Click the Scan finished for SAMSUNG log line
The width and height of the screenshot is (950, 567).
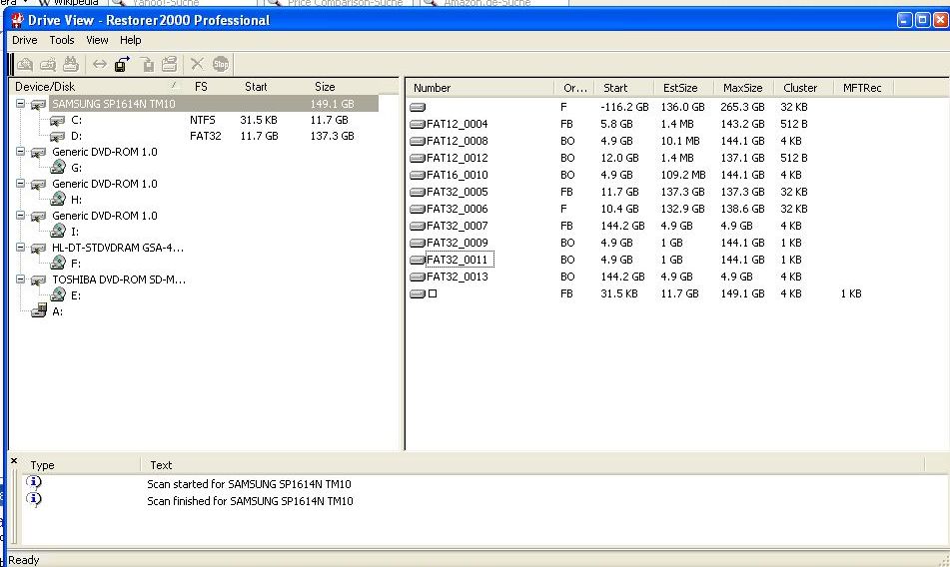(250, 501)
